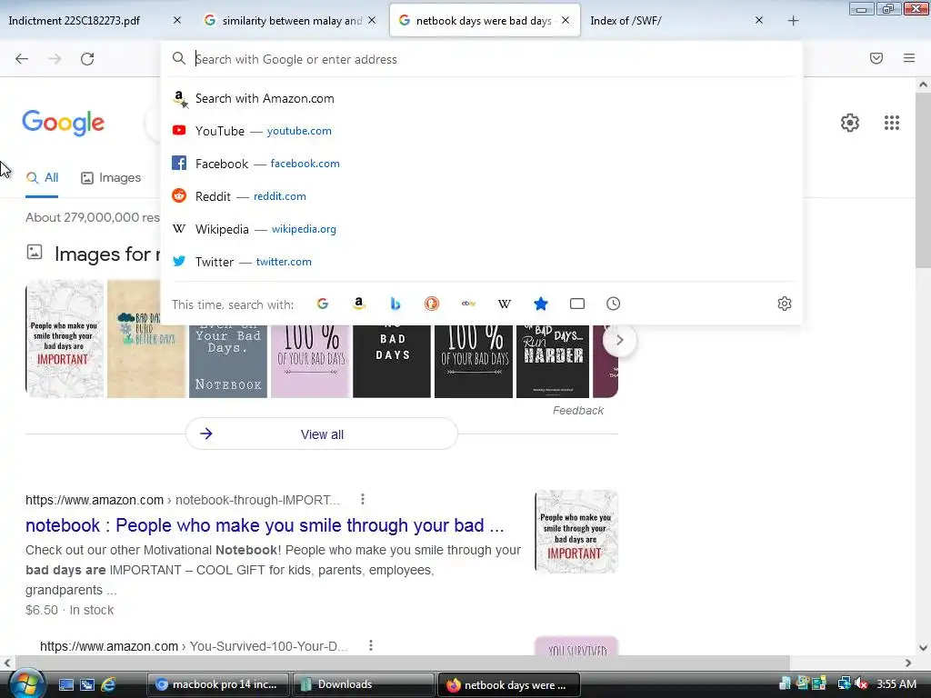
Task: Open a new browser tab
Action: (x=793, y=21)
